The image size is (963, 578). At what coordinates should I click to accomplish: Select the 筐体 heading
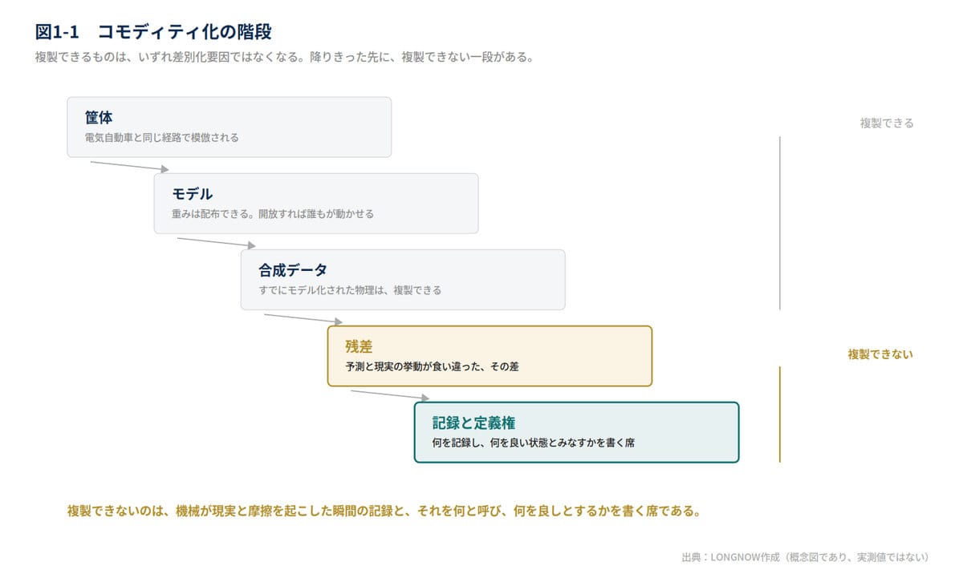tap(99, 118)
